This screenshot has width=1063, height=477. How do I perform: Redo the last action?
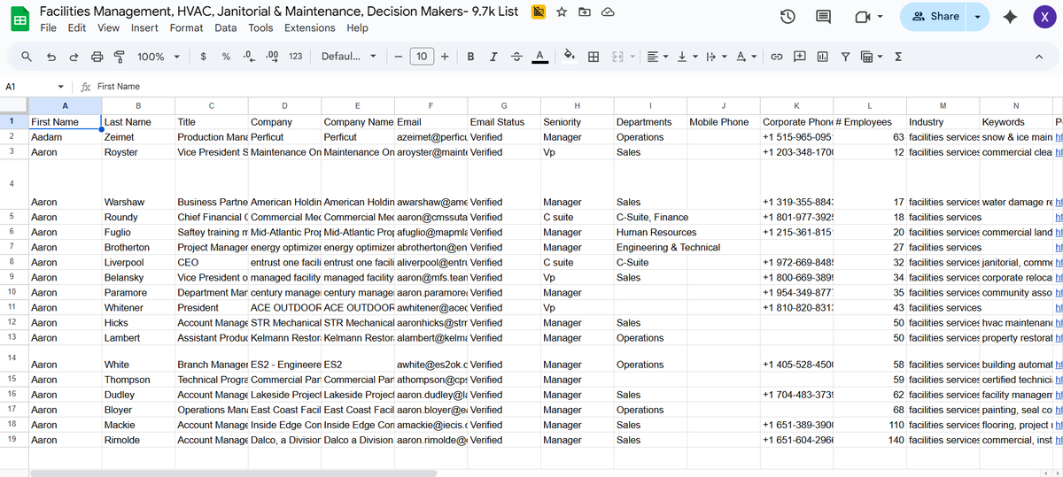coord(74,57)
